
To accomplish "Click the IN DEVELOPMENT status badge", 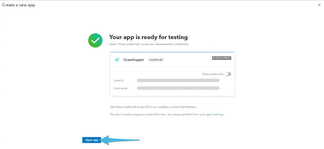I will coord(221,58).
